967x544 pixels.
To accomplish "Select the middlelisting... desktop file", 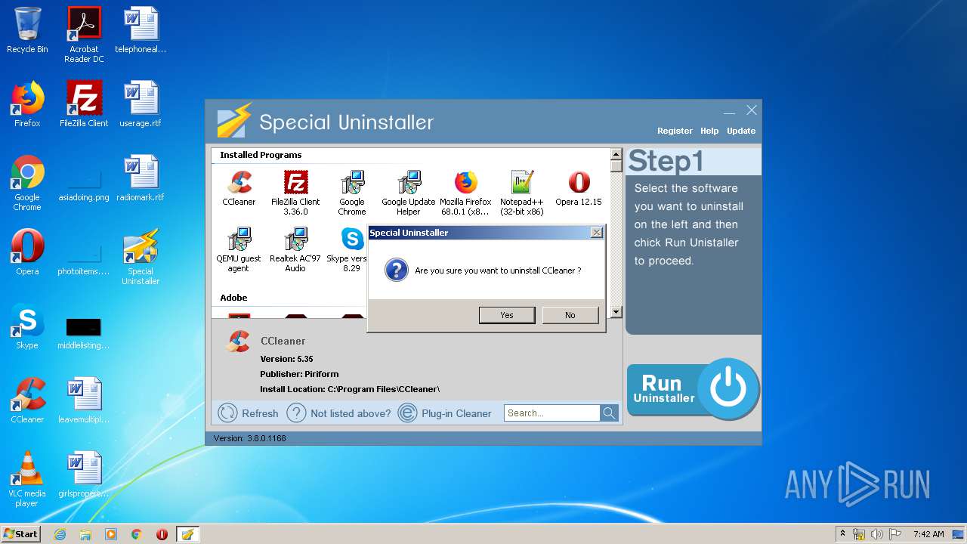I will (x=84, y=331).
